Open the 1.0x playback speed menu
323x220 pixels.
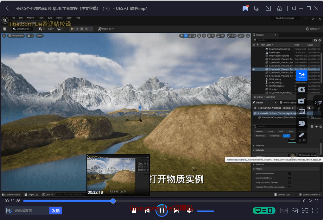coord(284,211)
